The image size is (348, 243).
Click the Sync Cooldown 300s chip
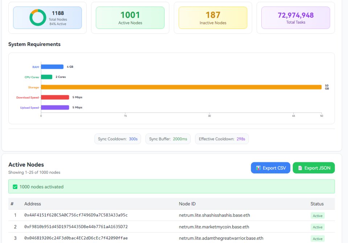pyautogui.click(x=117, y=139)
